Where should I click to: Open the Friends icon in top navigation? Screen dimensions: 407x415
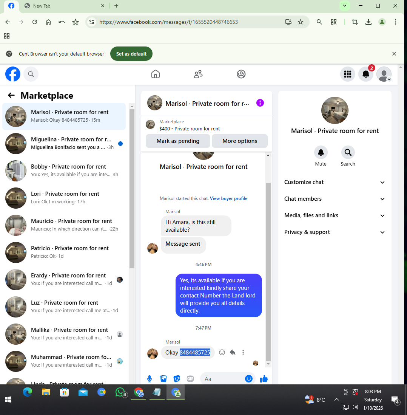tap(198, 74)
